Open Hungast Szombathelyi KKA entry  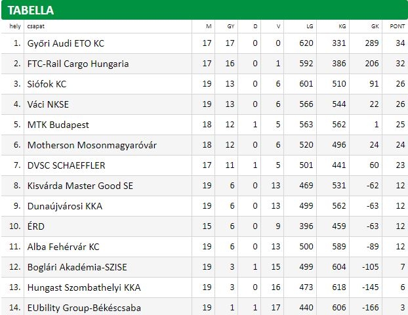[x=84, y=287]
